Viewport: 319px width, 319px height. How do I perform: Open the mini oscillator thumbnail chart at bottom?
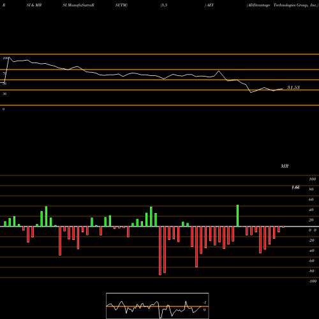tap(158, 306)
